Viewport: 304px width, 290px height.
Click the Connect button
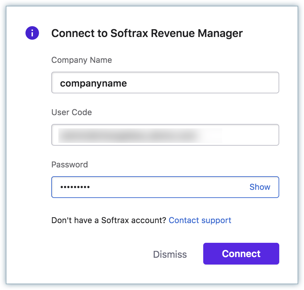click(x=241, y=254)
